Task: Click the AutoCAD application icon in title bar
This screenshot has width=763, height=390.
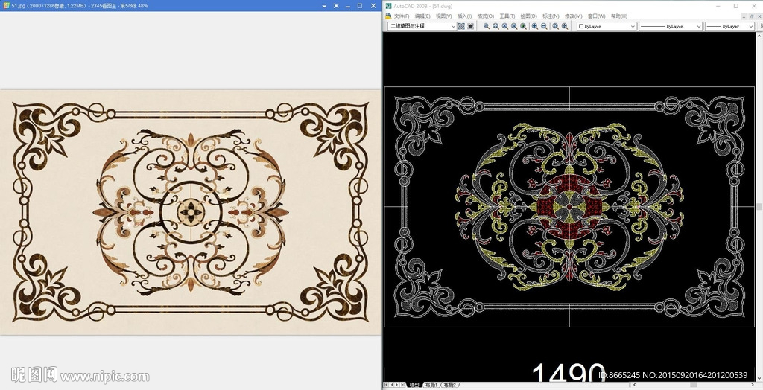Action: (x=388, y=6)
